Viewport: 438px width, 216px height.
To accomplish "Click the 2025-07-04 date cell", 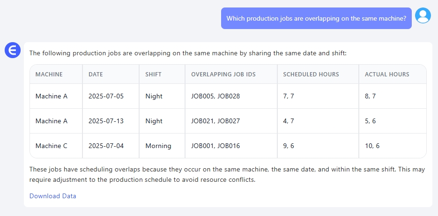I will click(106, 146).
